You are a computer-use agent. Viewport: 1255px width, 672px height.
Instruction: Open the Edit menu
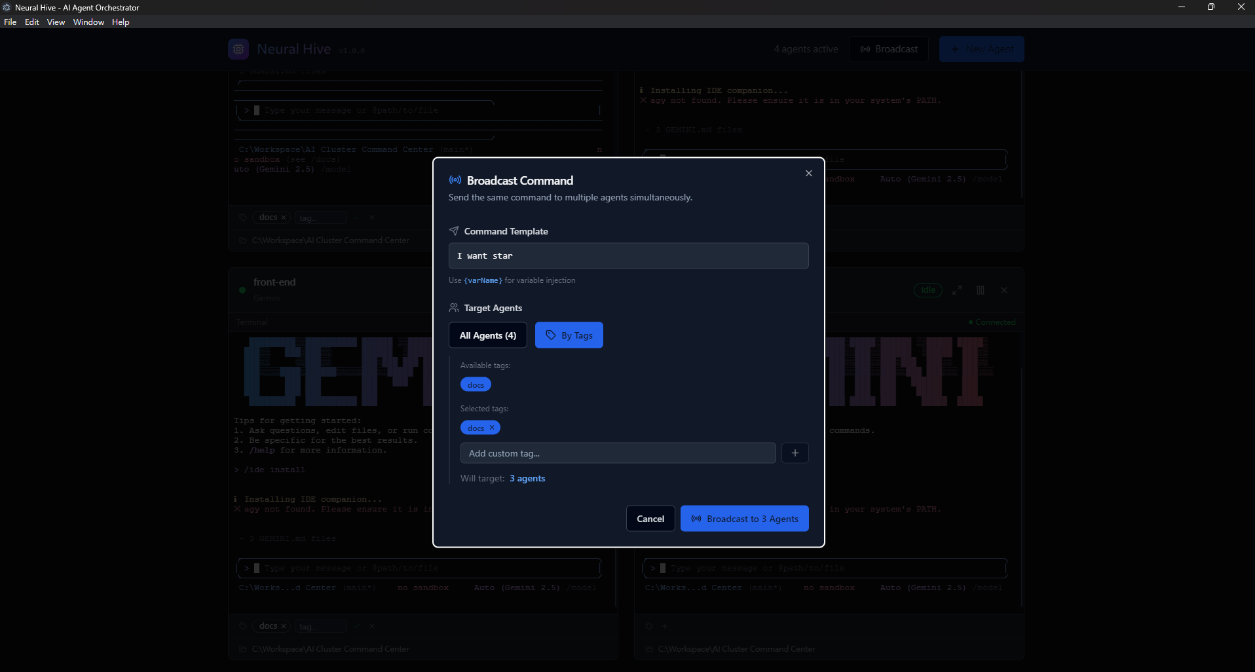click(32, 22)
